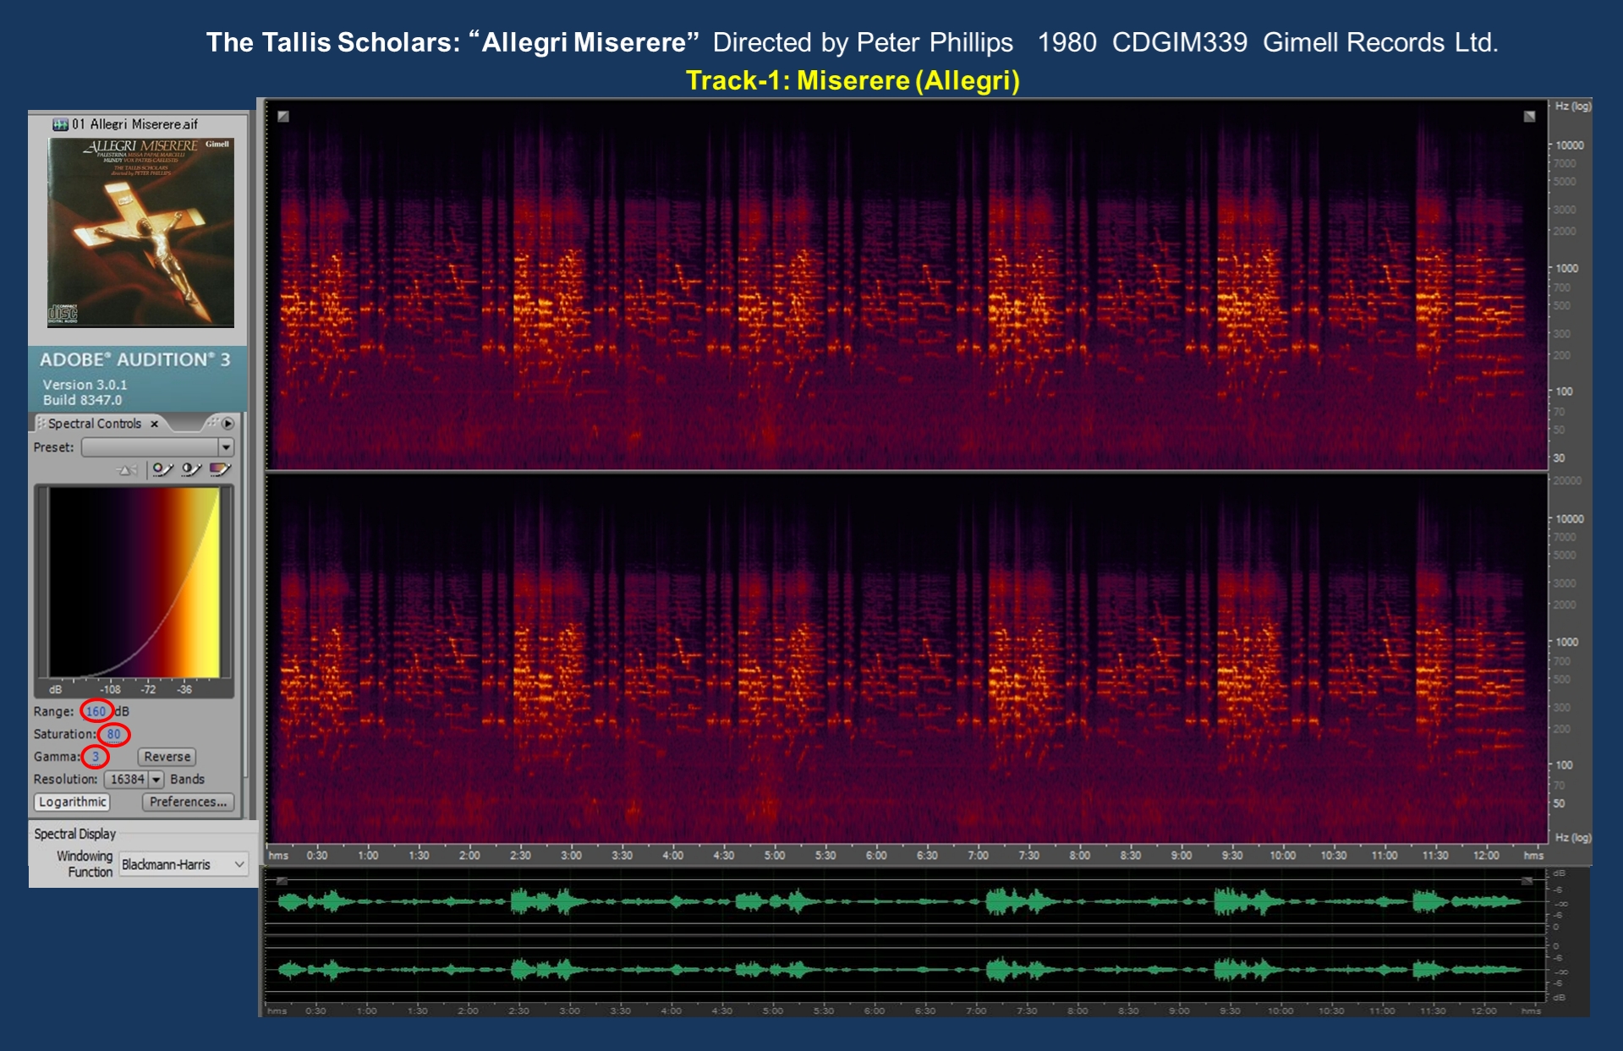
Task: Click the upper green waveform channel
Action: point(906,902)
